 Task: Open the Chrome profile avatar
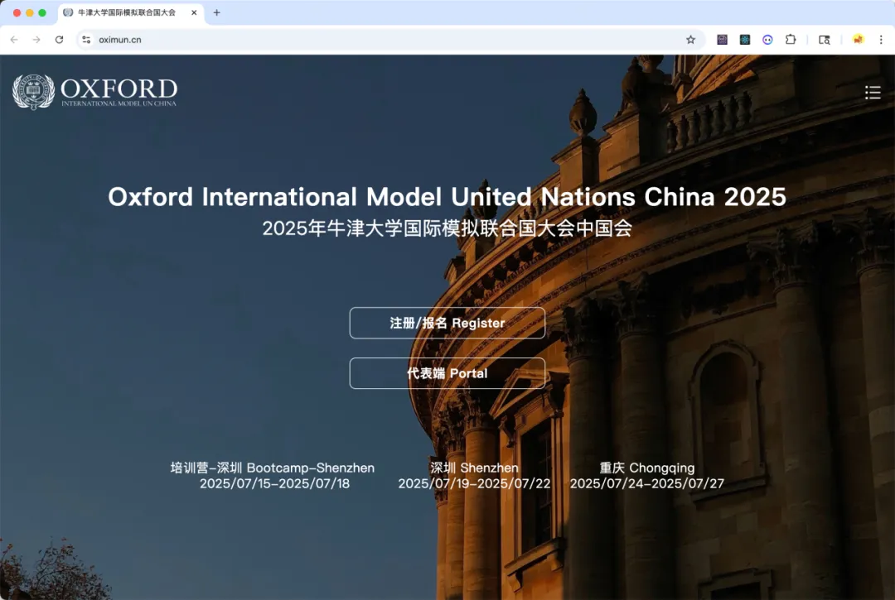click(858, 40)
